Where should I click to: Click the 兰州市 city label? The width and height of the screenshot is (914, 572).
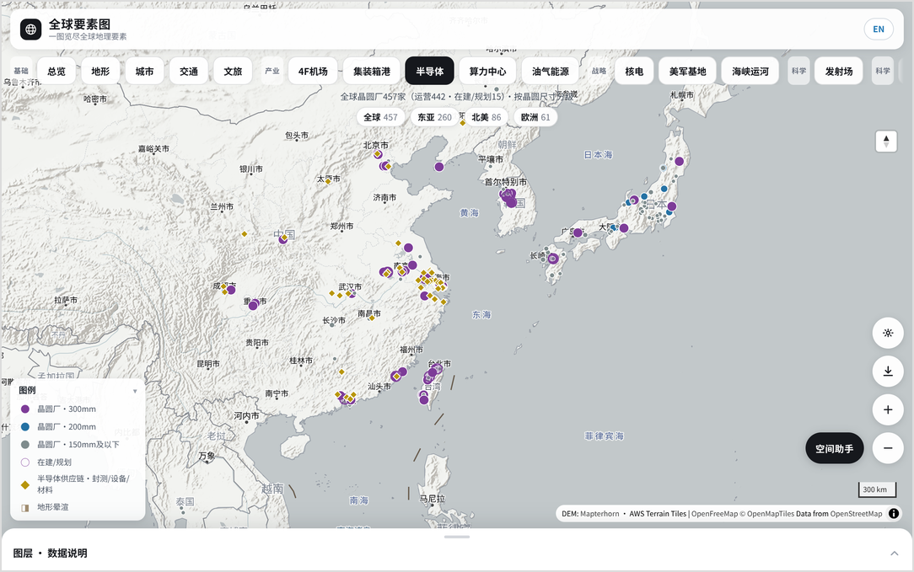pyautogui.click(x=222, y=206)
